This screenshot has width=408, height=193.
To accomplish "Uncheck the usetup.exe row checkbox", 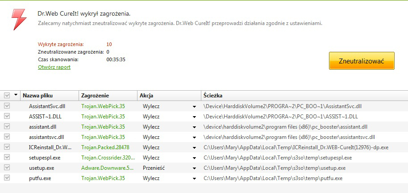I will [x=7, y=168].
